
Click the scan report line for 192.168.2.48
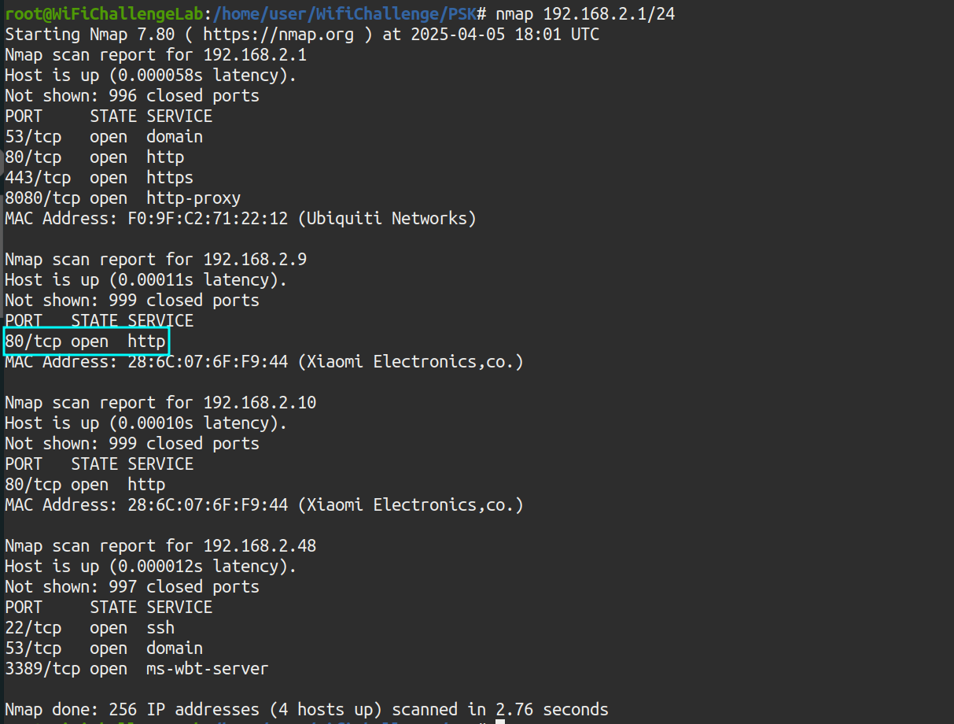pyautogui.click(x=160, y=546)
